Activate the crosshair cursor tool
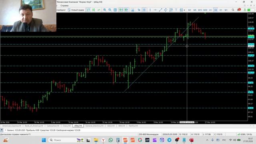 tap(144, 10)
